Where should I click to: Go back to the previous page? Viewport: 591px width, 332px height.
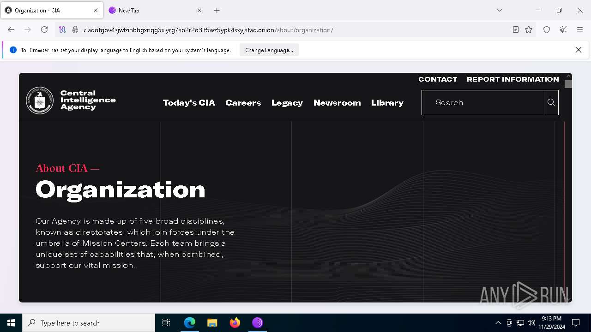point(11,30)
